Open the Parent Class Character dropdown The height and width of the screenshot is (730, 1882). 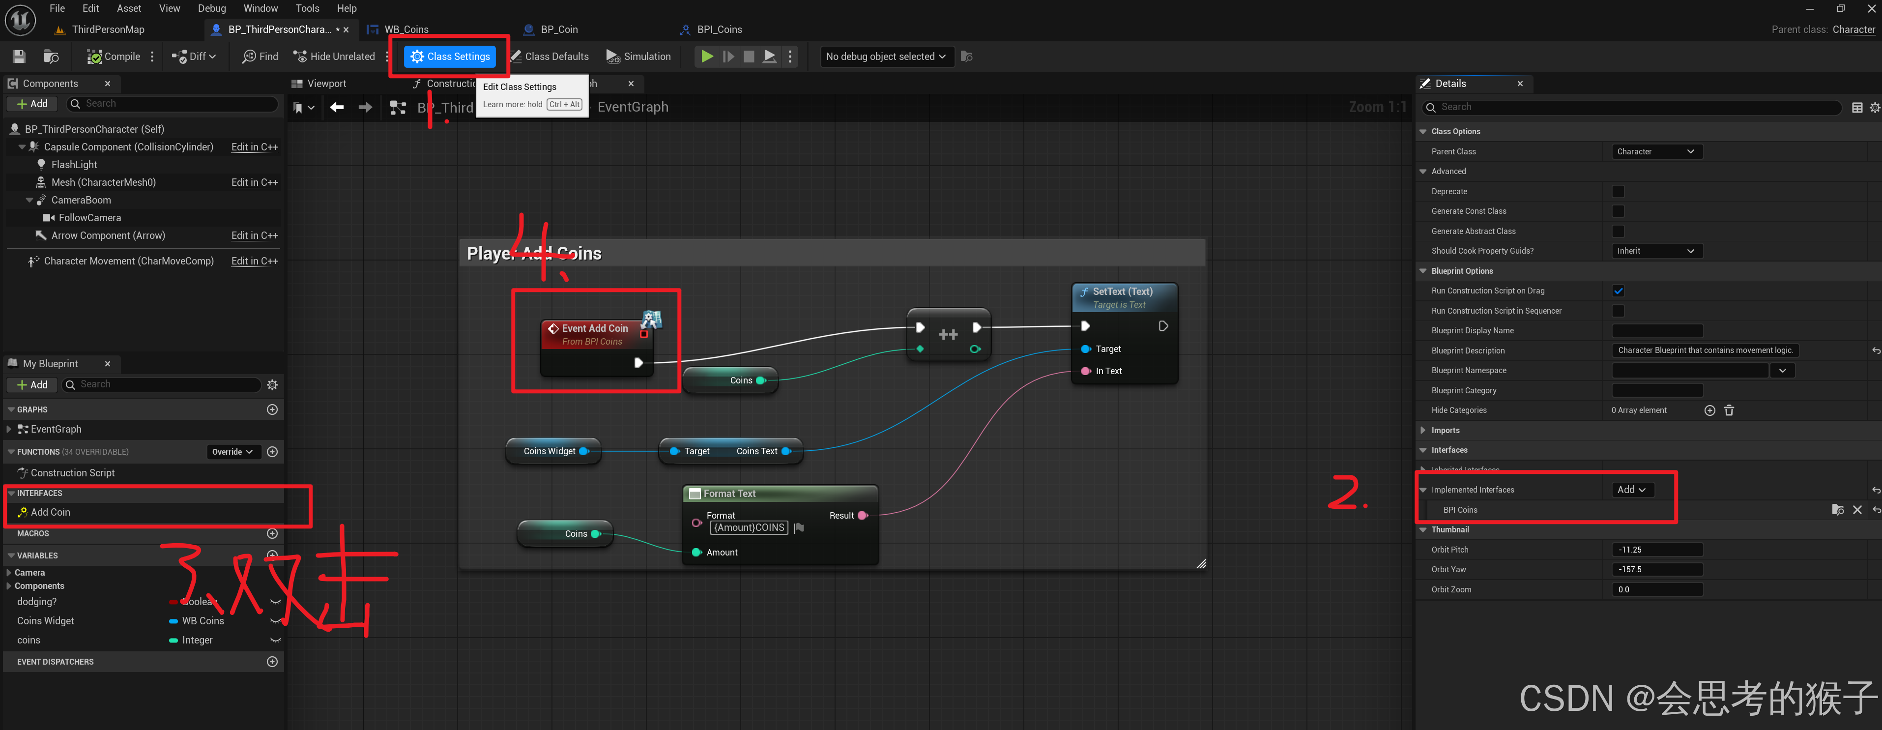[x=1656, y=151]
